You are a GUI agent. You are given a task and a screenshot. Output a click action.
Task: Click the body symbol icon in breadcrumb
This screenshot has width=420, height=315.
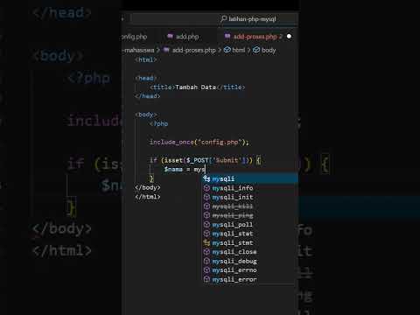click(256, 50)
